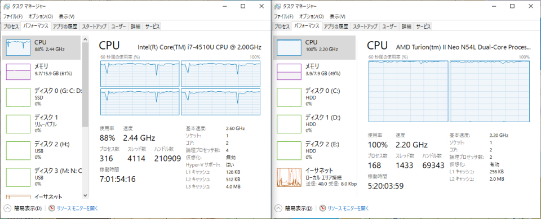Click second core graph in AMD Turion window

[x=490, y=91]
